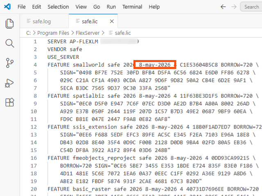This screenshot has width=262, height=196.
Task: Click line number 16 in gutter
Action: tap(34, 158)
